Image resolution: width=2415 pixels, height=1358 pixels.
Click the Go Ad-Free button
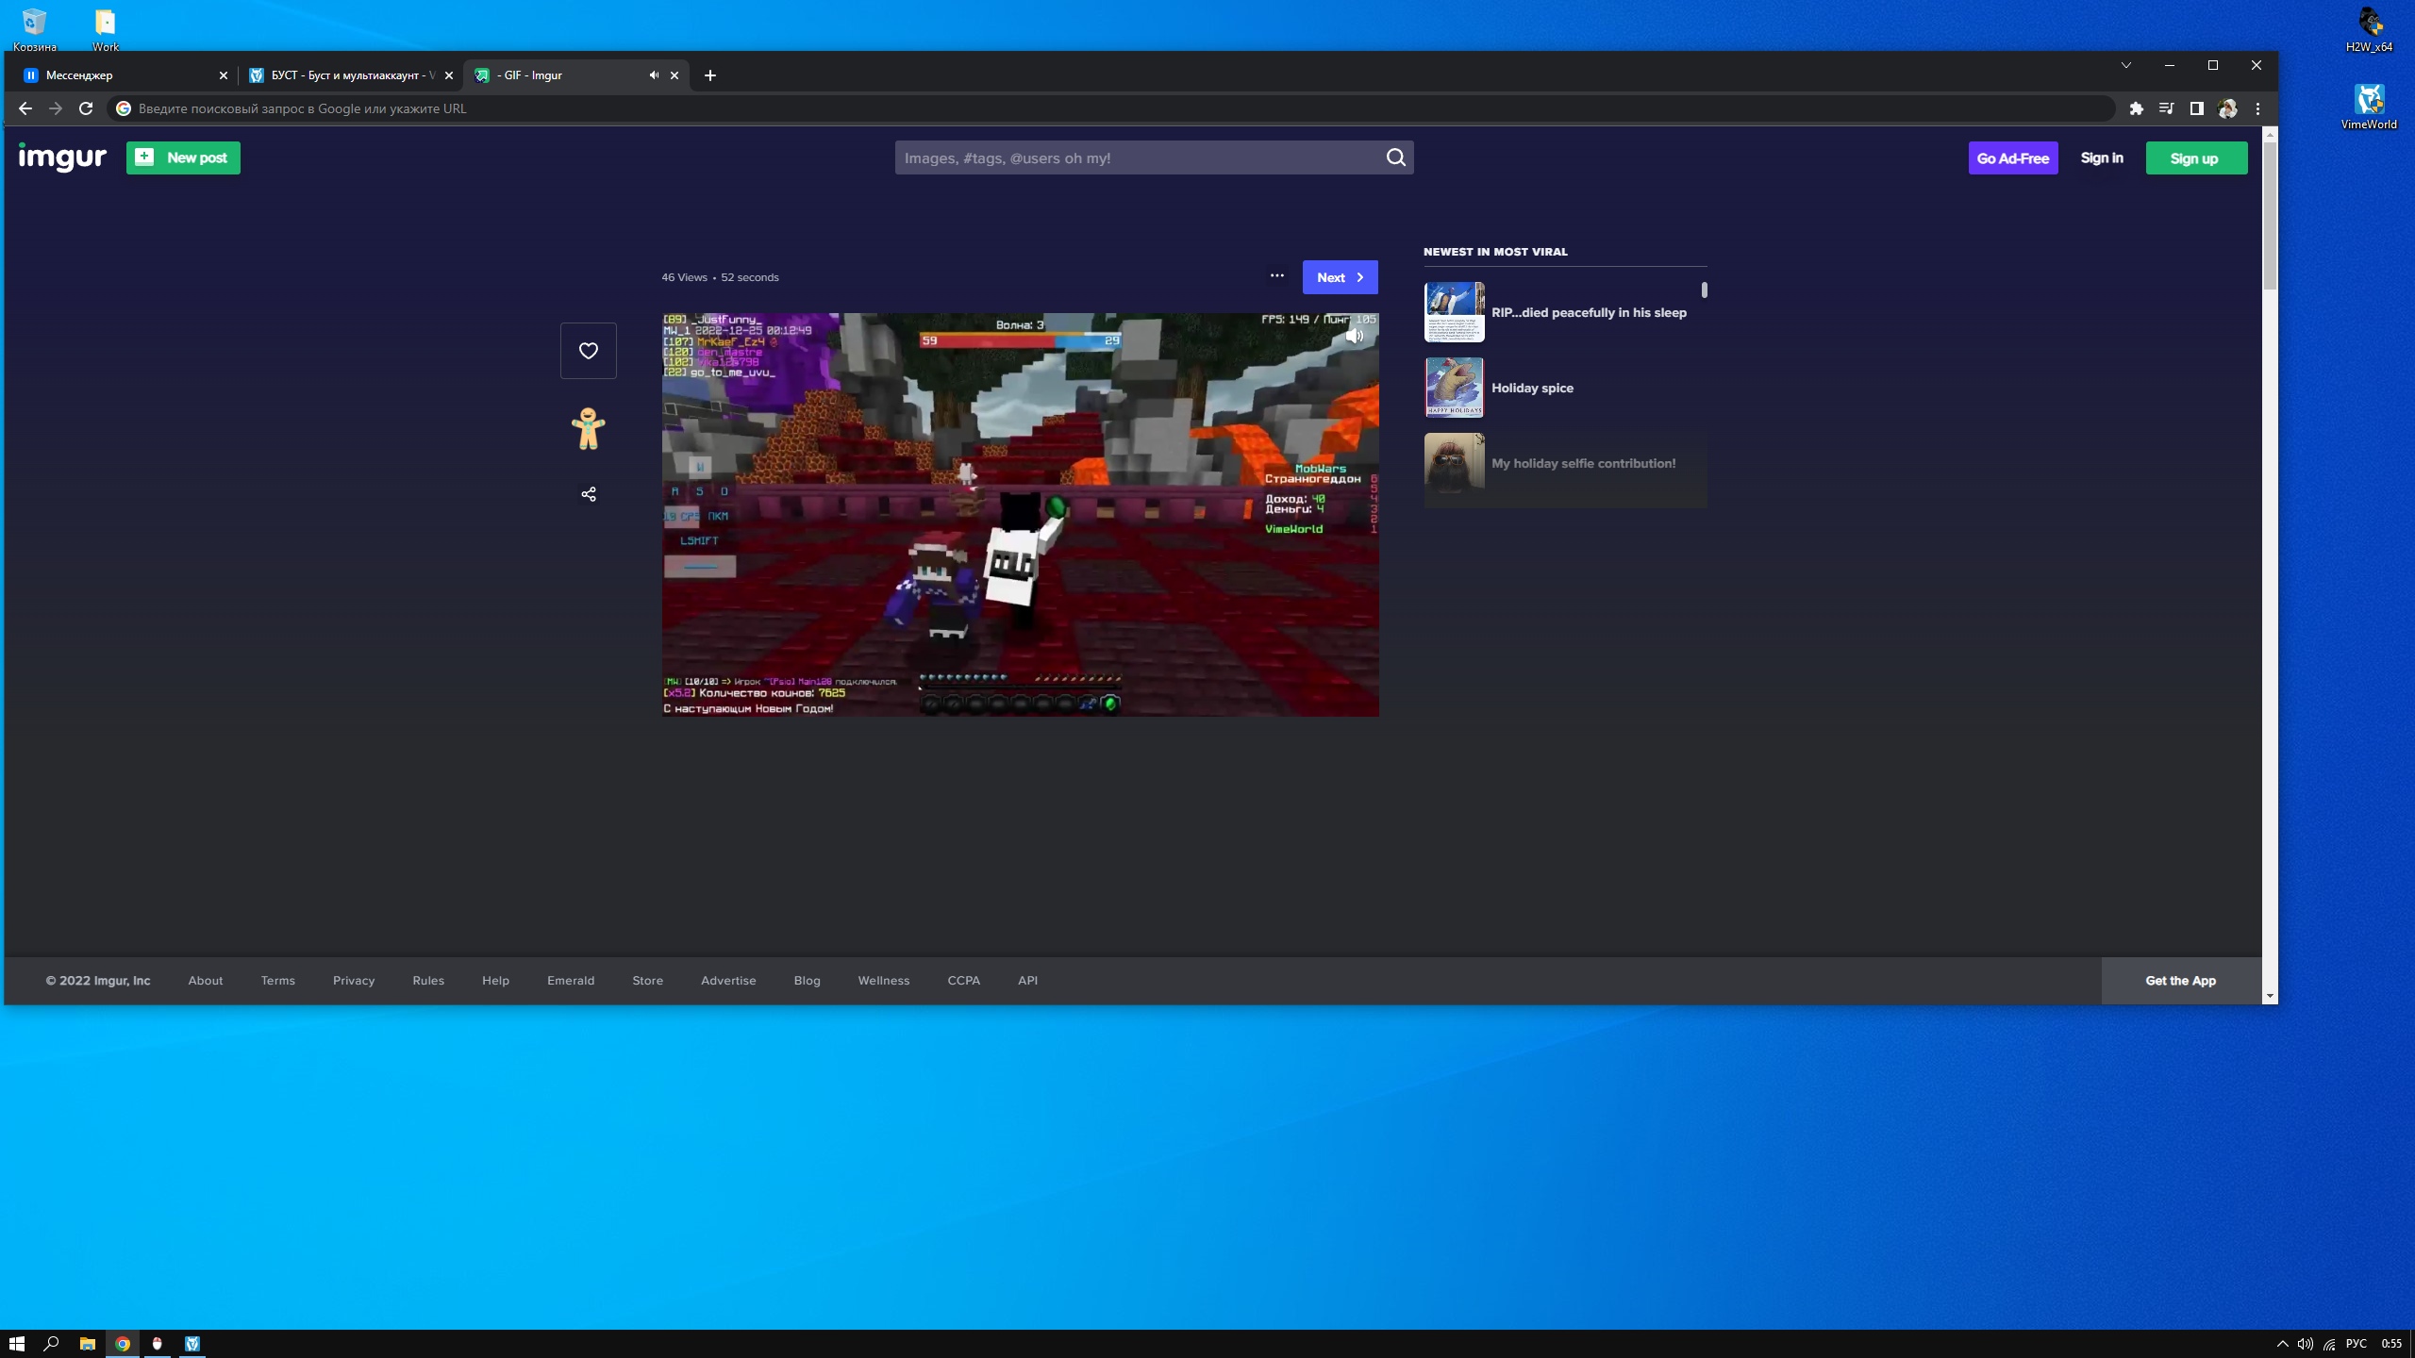pos(2012,158)
